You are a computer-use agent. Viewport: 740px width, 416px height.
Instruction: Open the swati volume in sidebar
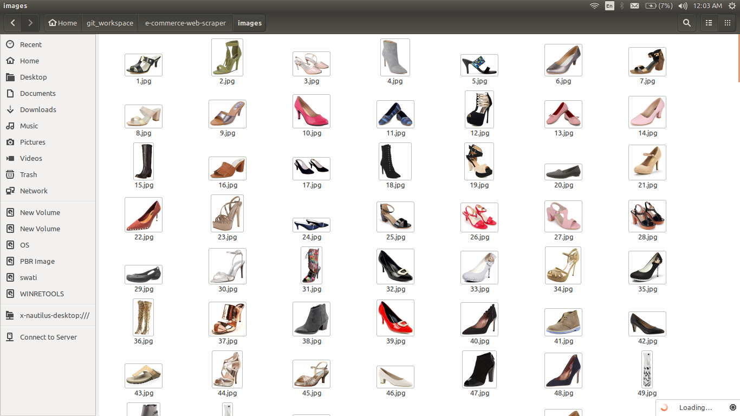28,277
